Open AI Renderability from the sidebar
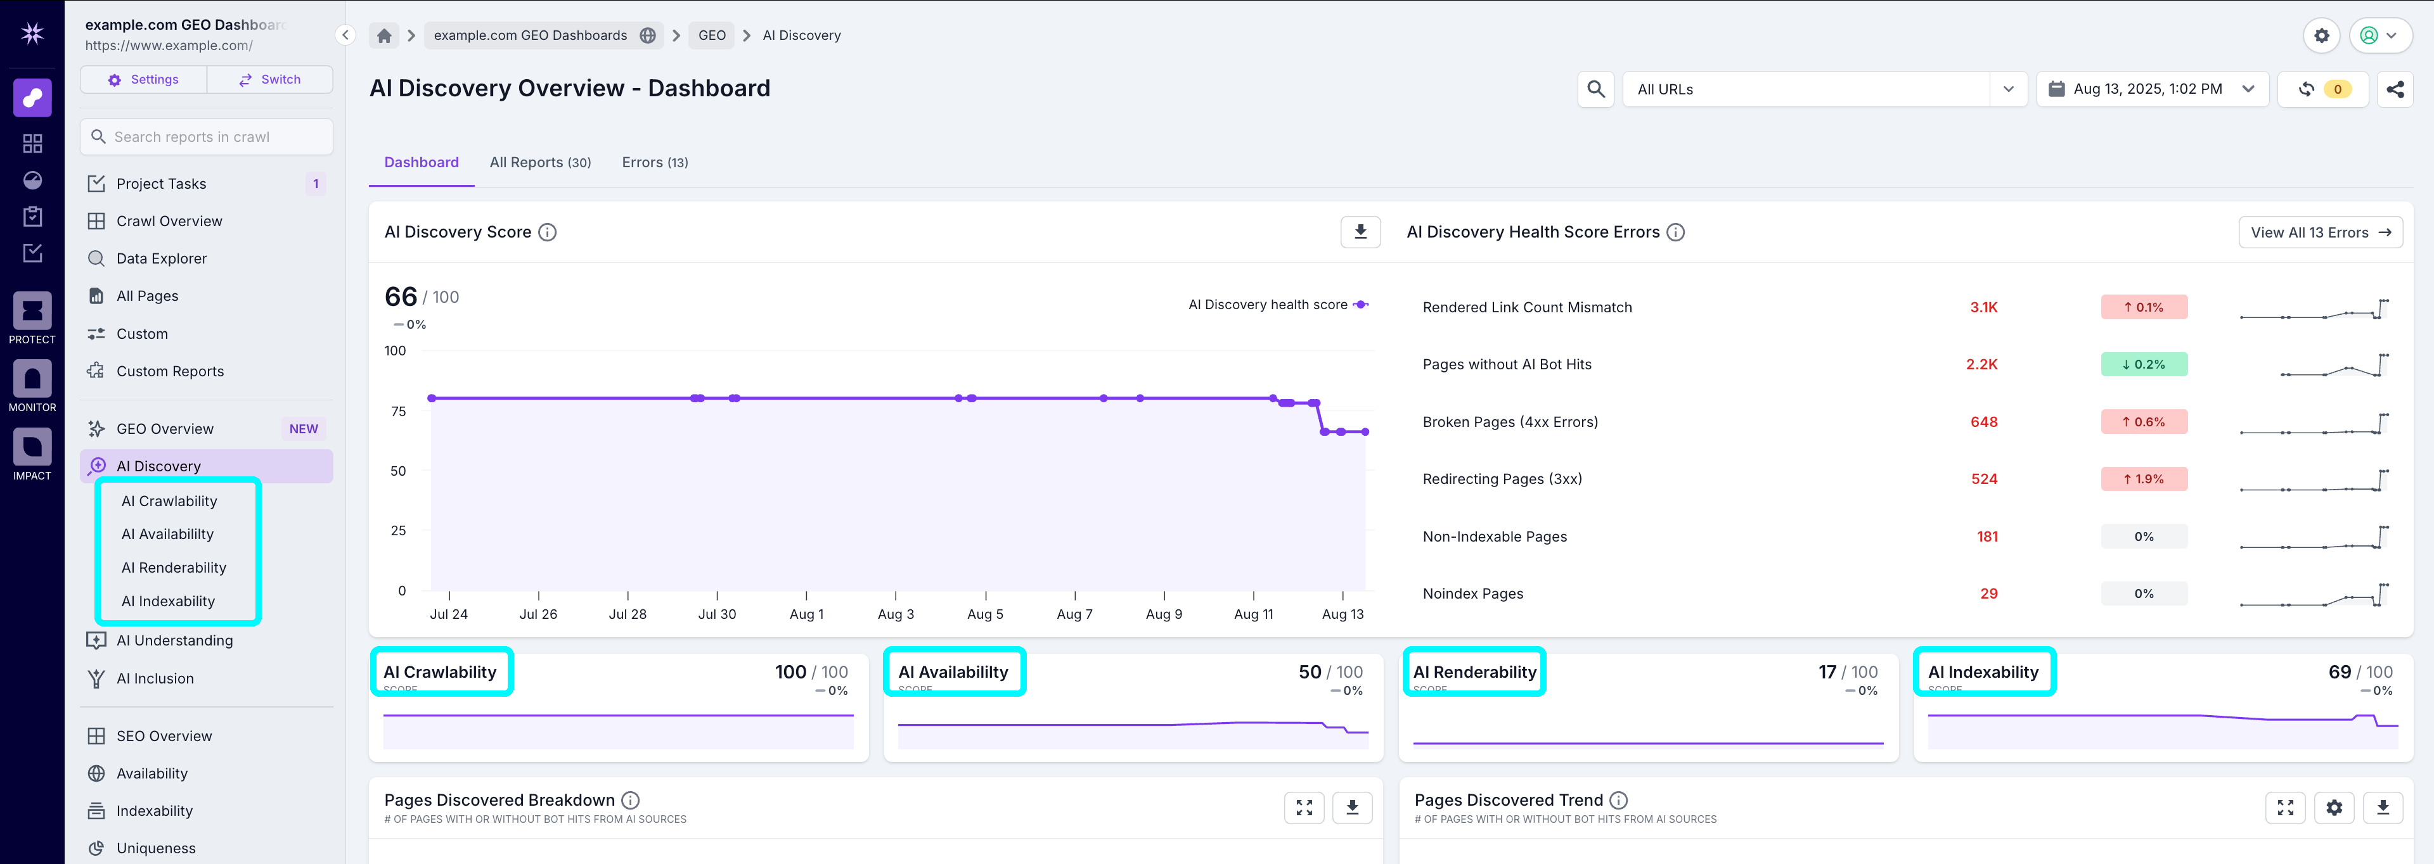The height and width of the screenshot is (864, 2434). pyautogui.click(x=174, y=566)
